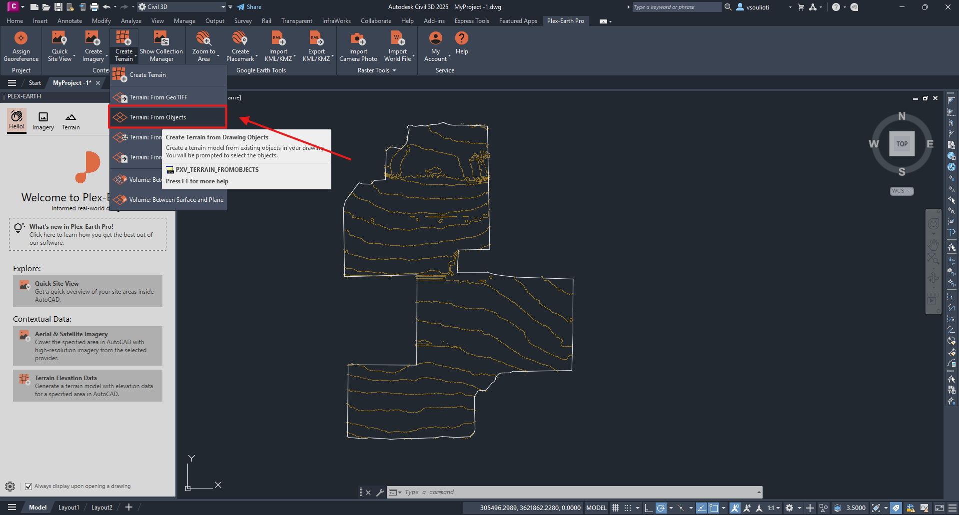Open Plex-Earth panel settings gear
This screenshot has width=959, height=515.
10,486
